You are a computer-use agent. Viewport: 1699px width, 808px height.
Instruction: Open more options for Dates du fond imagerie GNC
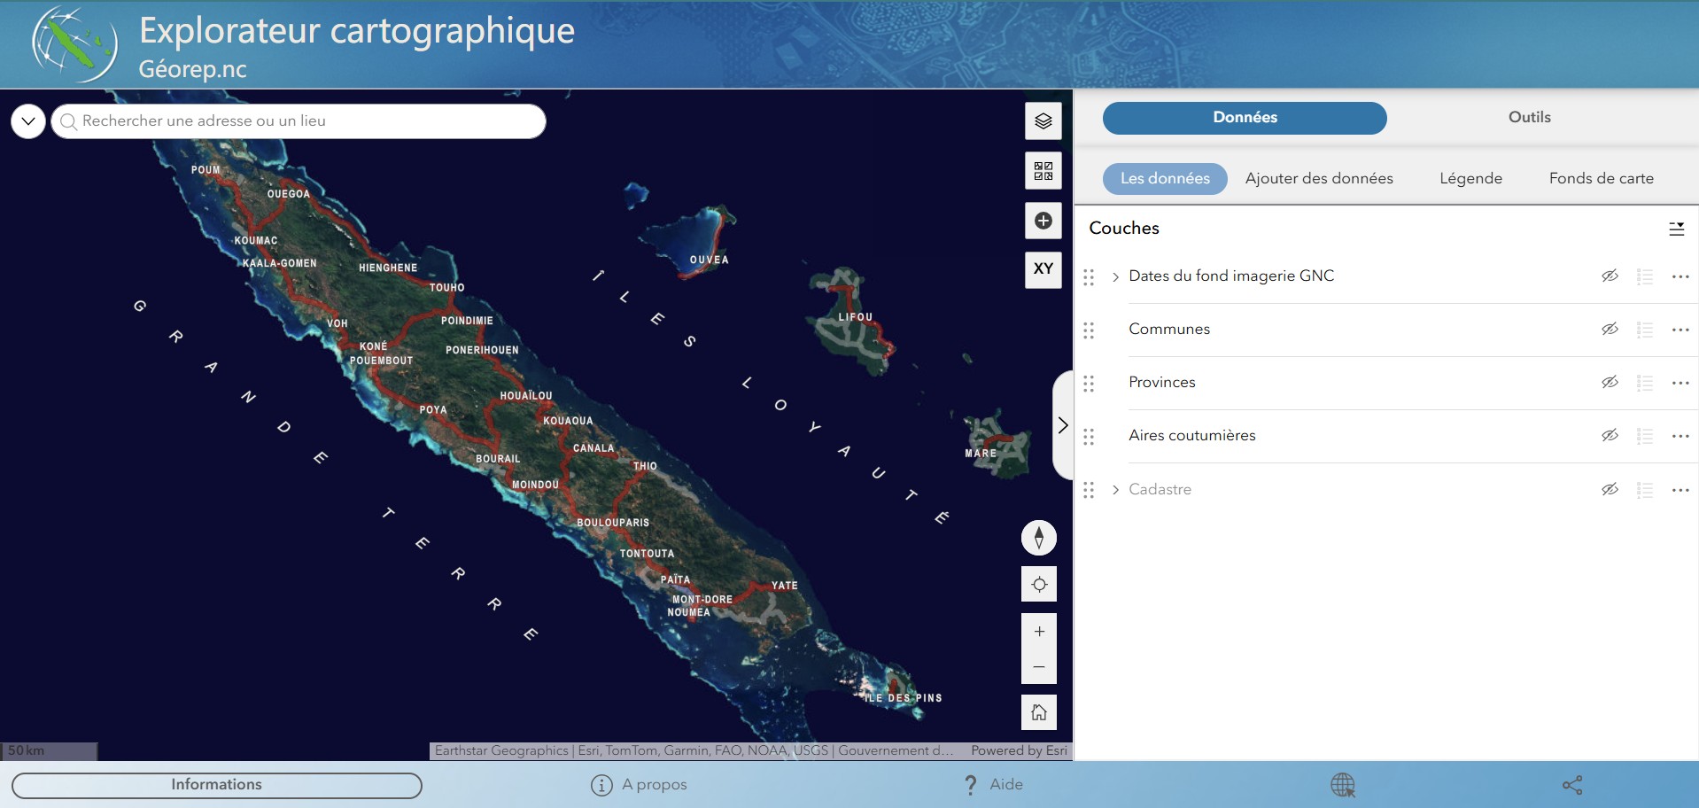(1680, 276)
